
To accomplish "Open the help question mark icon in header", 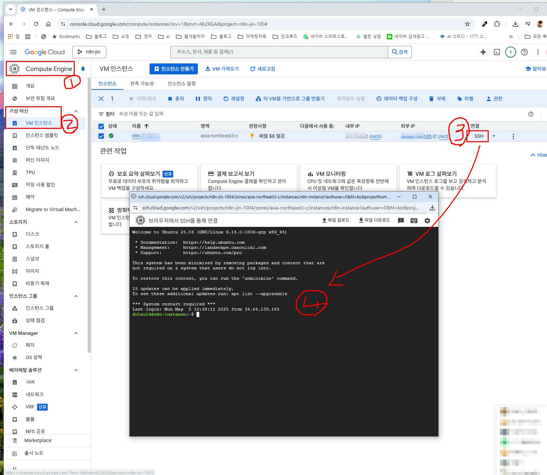I will point(524,52).
